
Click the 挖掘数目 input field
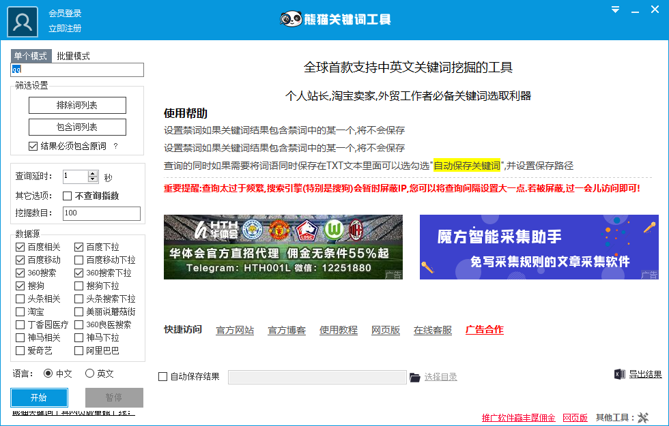[x=102, y=213]
